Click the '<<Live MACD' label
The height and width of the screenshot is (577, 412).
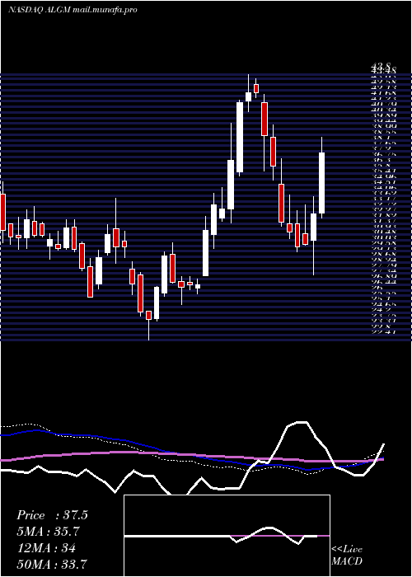(347, 556)
